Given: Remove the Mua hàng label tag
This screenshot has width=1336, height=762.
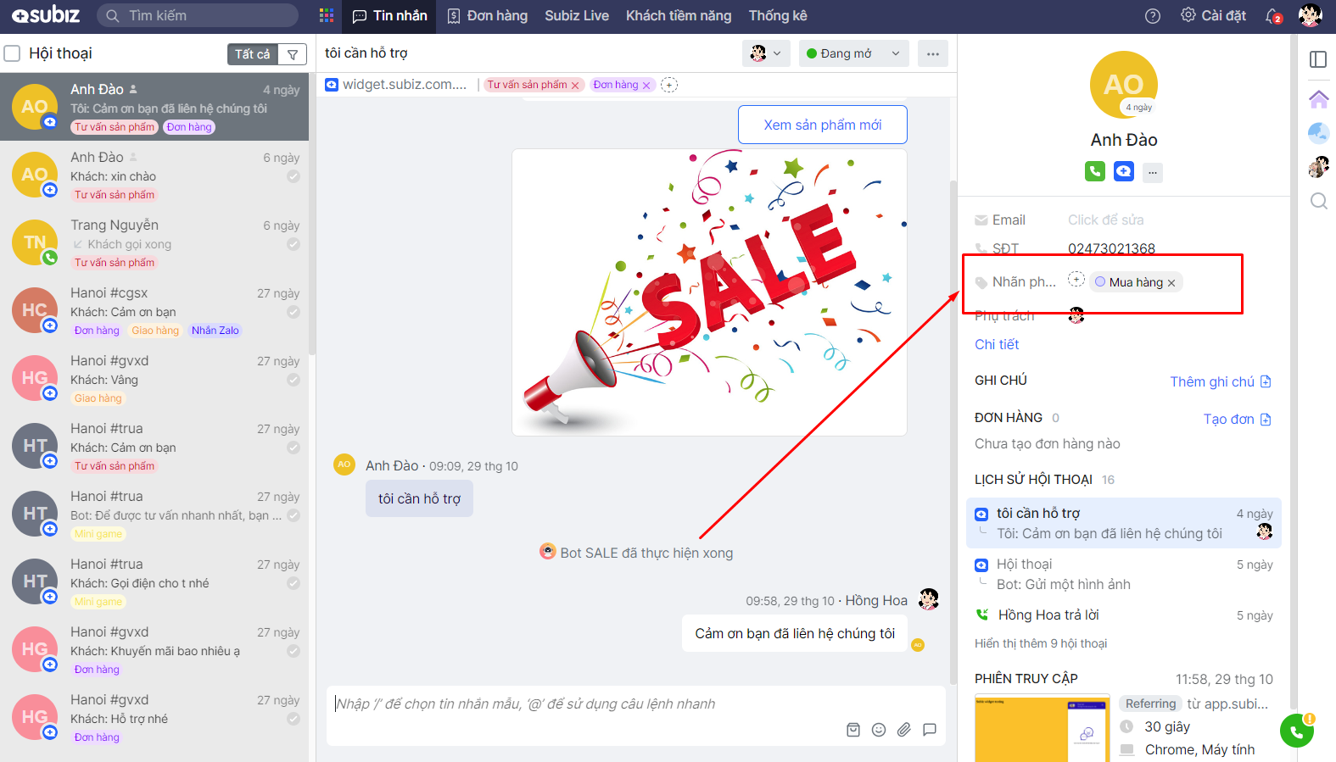Looking at the screenshot, I should (1171, 283).
